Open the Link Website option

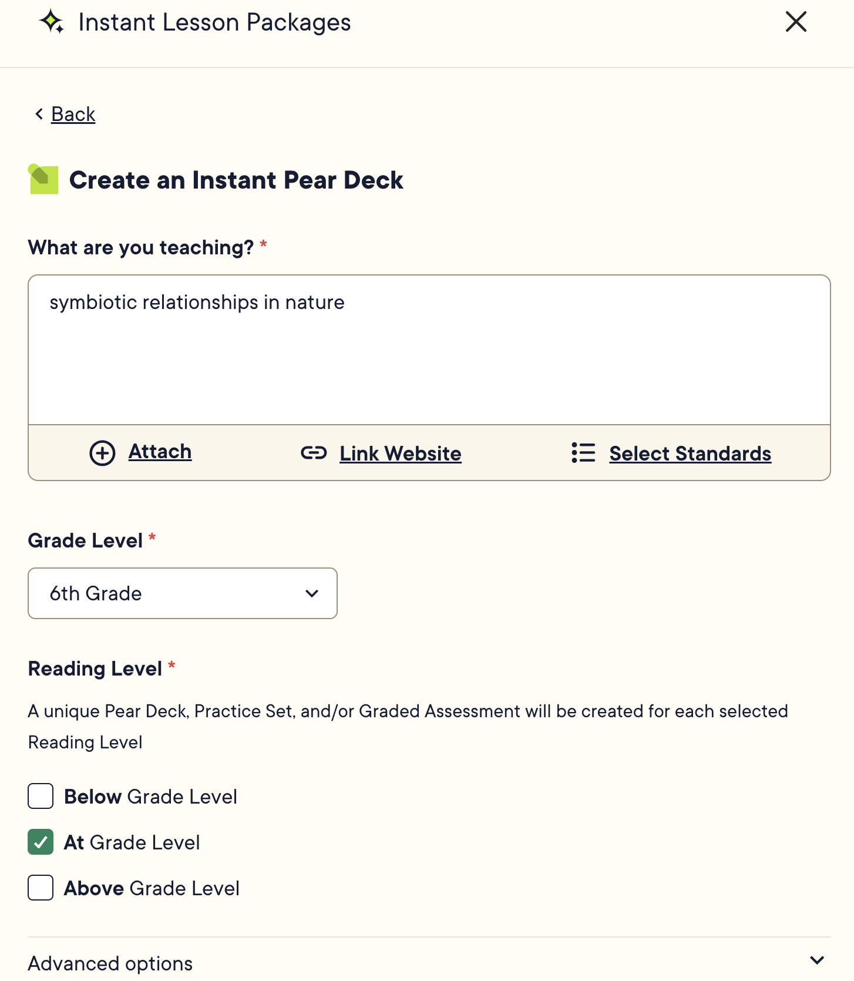(400, 453)
